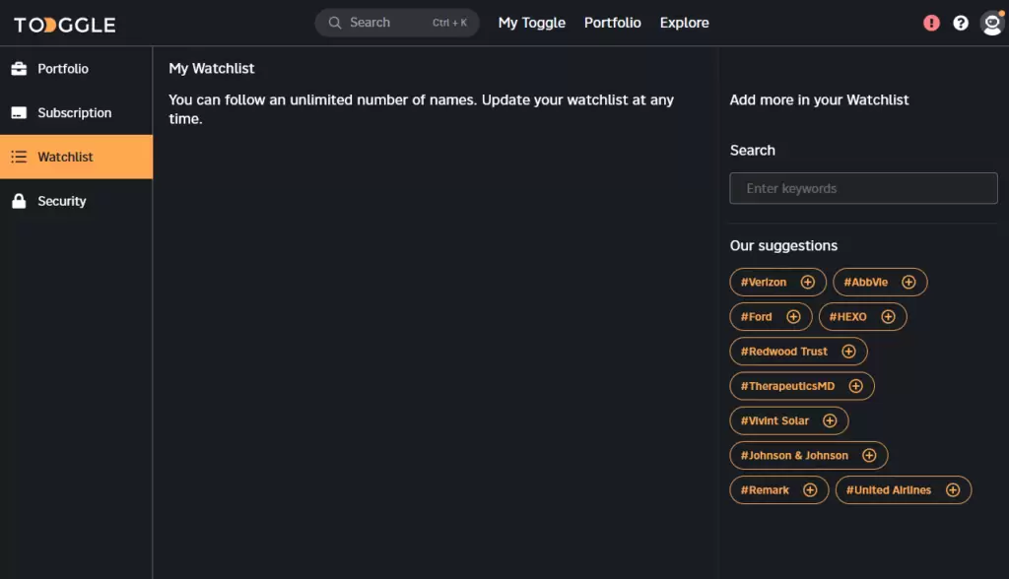Click the My Watchlist heading
This screenshot has height=579, width=1009.
(x=212, y=68)
